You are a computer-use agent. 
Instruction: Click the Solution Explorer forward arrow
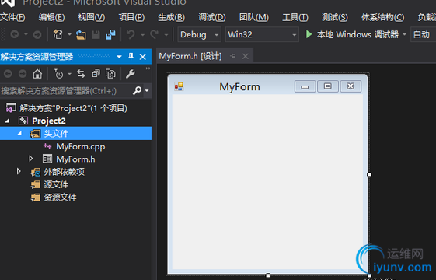point(23,74)
